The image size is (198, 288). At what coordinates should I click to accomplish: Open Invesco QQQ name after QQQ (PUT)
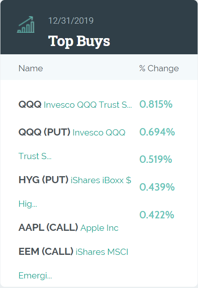(99, 133)
